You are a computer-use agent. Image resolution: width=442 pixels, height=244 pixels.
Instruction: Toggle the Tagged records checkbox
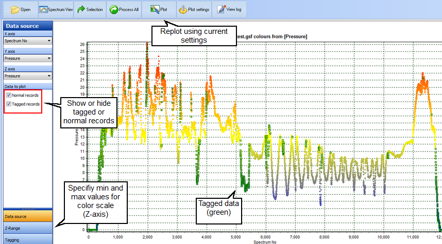9,104
